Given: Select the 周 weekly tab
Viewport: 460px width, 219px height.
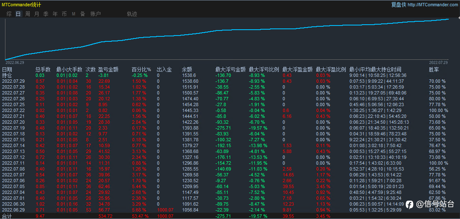Looking at the screenshot, I should tap(28, 14).
